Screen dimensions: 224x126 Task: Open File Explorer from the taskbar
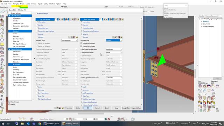click(22, 124)
